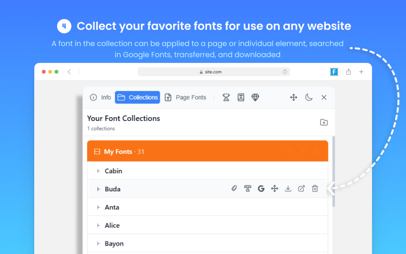Click the trophy icon in panel toolbar

click(226, 98)
